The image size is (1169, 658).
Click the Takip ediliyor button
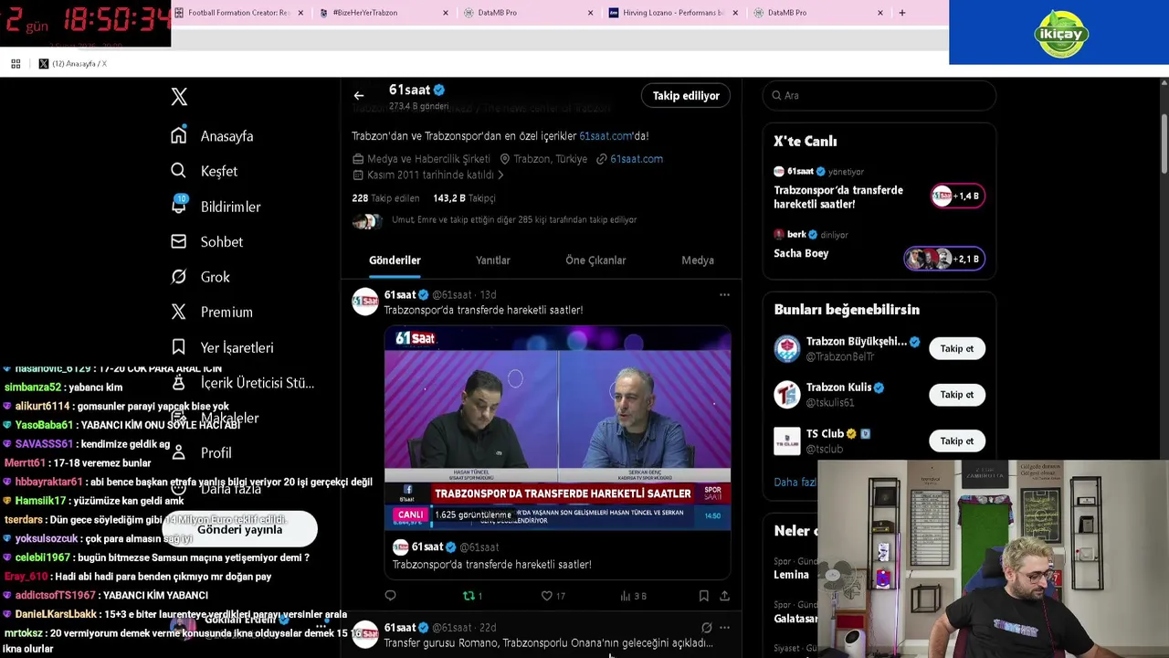(x=686, y=96)
